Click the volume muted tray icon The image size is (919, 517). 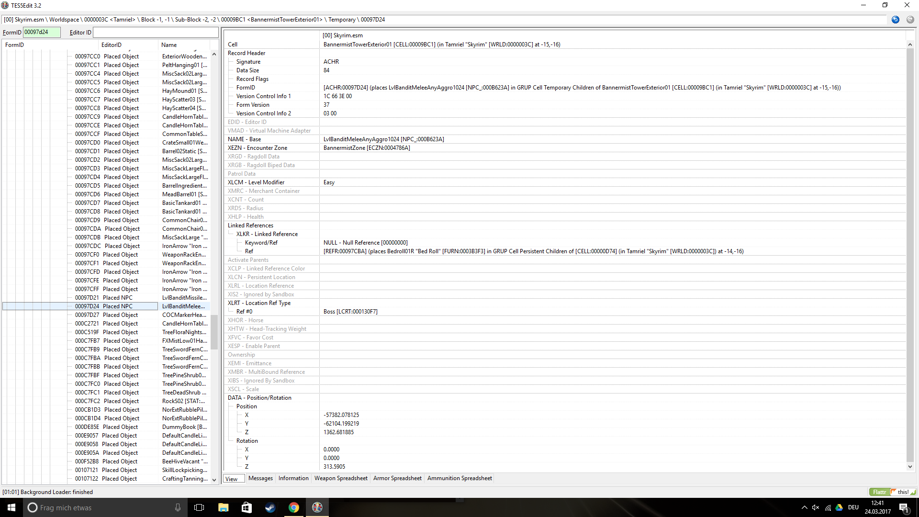[x=816, y=507]
